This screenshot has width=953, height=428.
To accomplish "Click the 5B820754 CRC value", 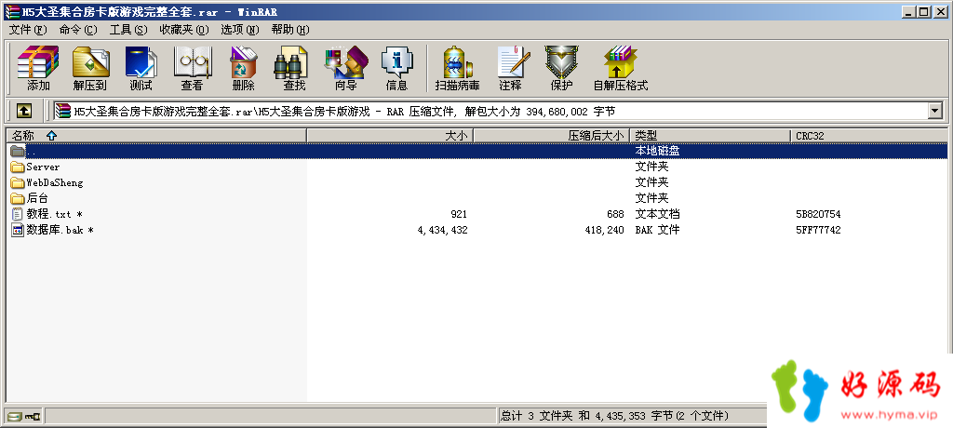I will [x=818, y=214].
